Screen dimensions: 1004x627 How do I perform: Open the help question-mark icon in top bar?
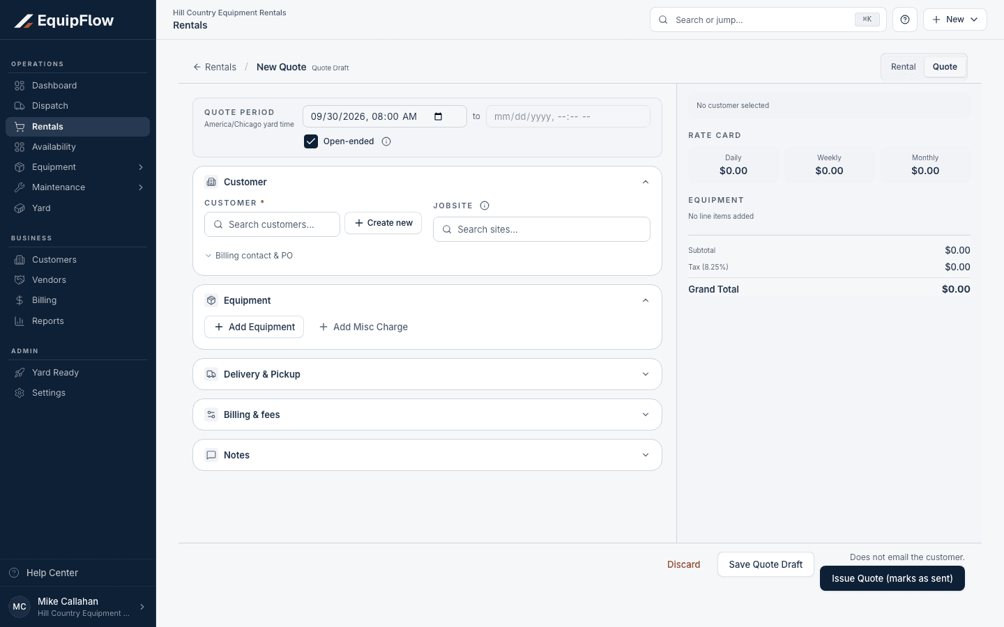tap(905, 20)
